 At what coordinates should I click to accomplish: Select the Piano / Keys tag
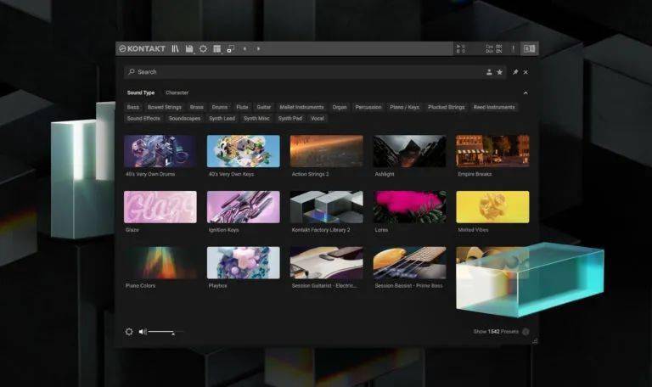coord(405,107)
